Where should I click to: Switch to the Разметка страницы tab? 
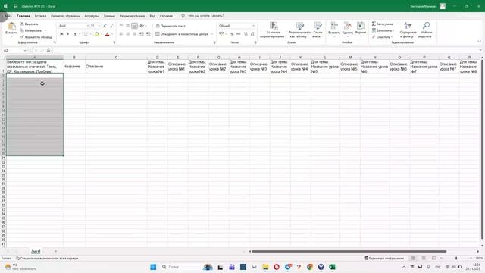tap(65, 16)
